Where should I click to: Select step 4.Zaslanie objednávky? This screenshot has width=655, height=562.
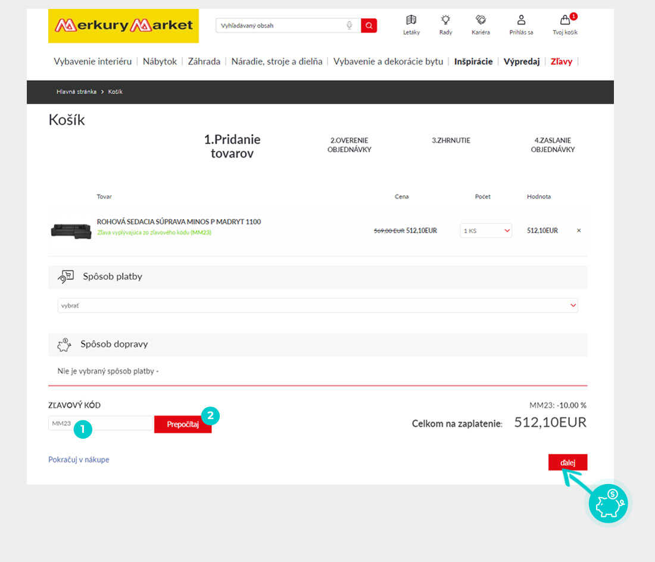coord(553,145)
